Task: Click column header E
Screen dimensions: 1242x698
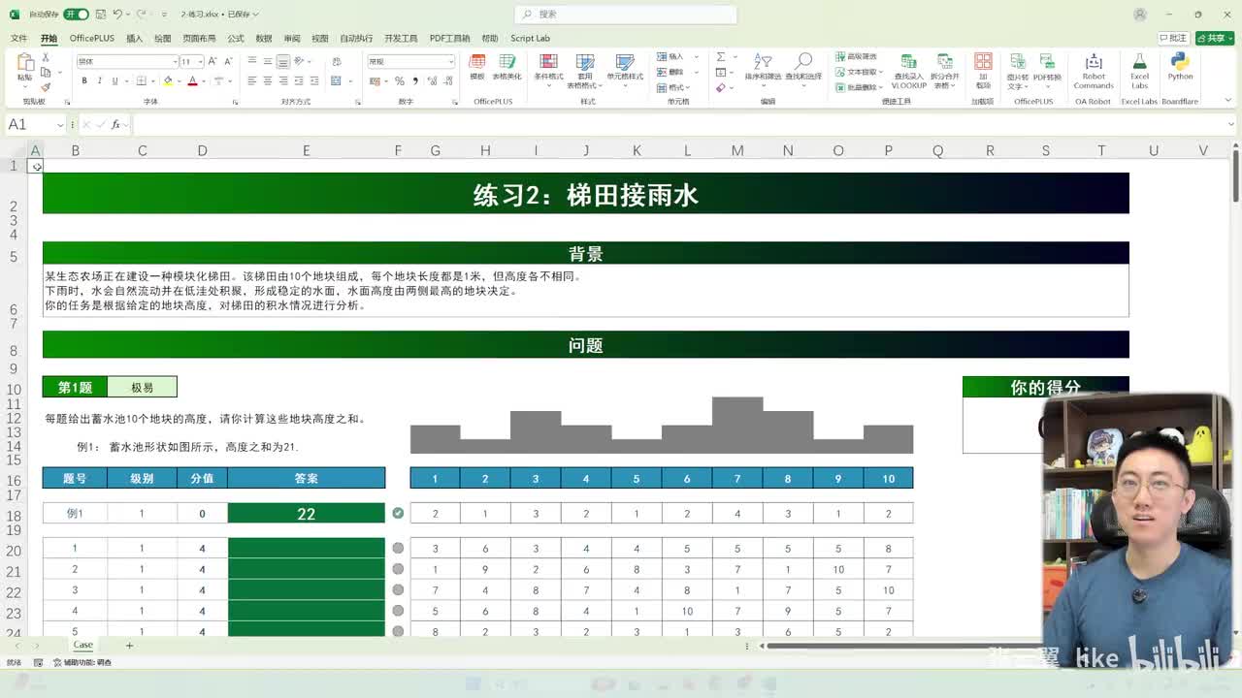Action: pos(306,150)
